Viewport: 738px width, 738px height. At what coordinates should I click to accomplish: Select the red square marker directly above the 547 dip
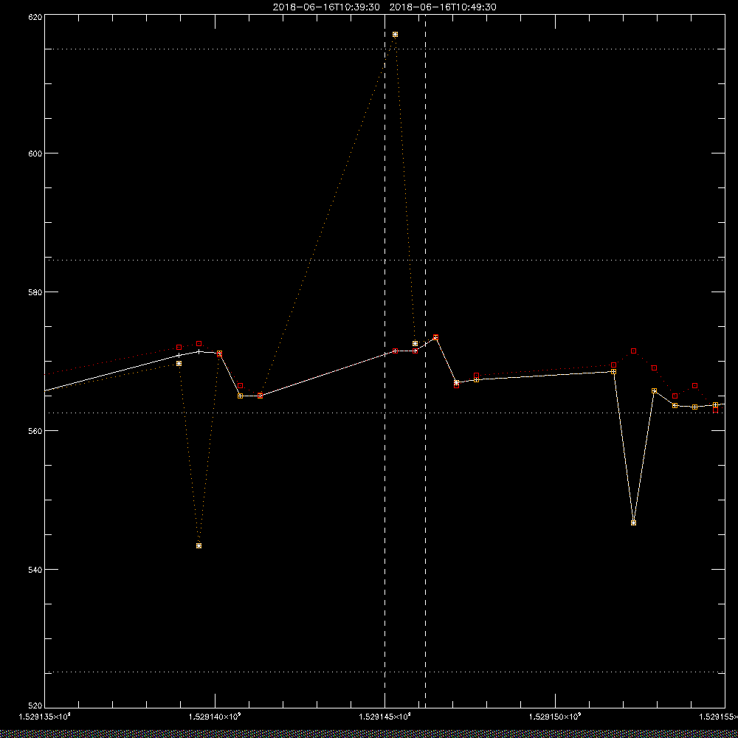tap(633, 351)
